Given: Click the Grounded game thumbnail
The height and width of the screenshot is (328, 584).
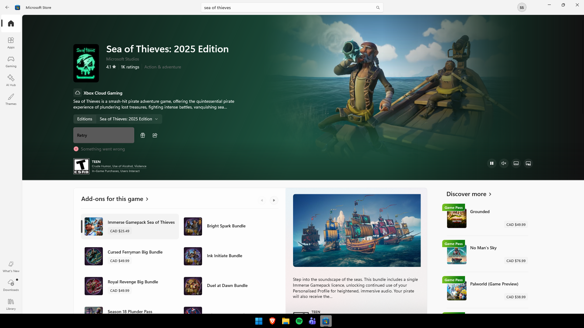Looking at the screenshot, I should (456, 218).
